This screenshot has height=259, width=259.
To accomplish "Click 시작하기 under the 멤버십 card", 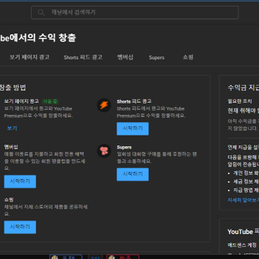I will (x=20, y=181).
